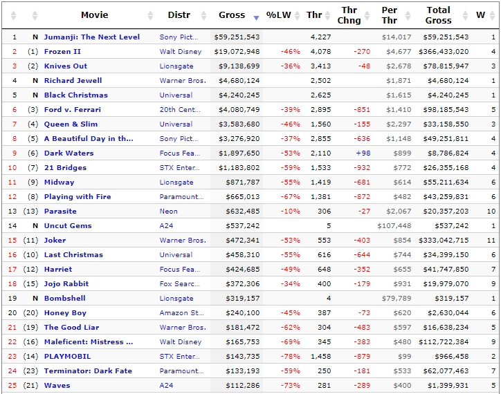The height and width of the screenshot is (394, 501).
Task: Click the Movie column header text
Action: coord(95,15)
